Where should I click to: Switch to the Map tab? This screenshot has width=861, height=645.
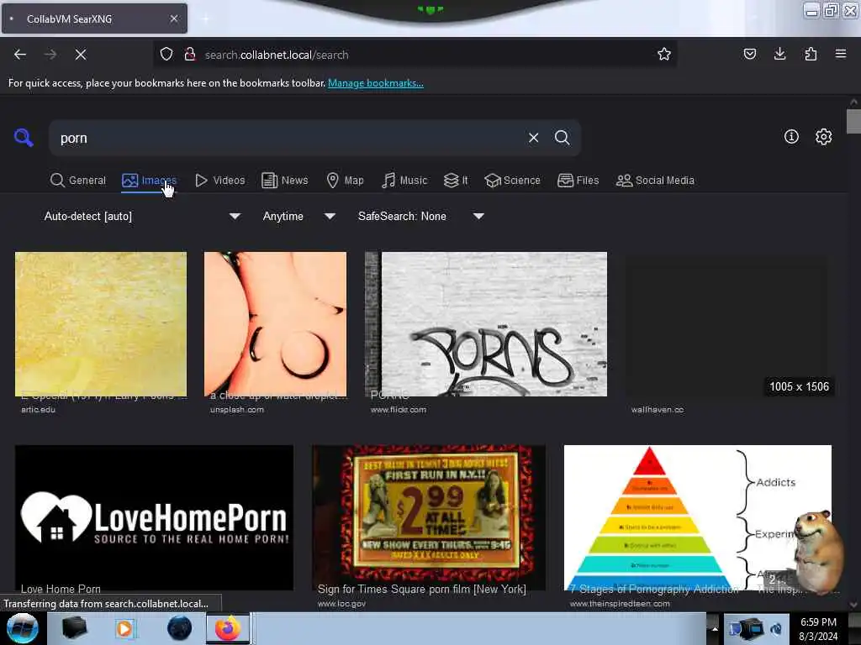345,181
